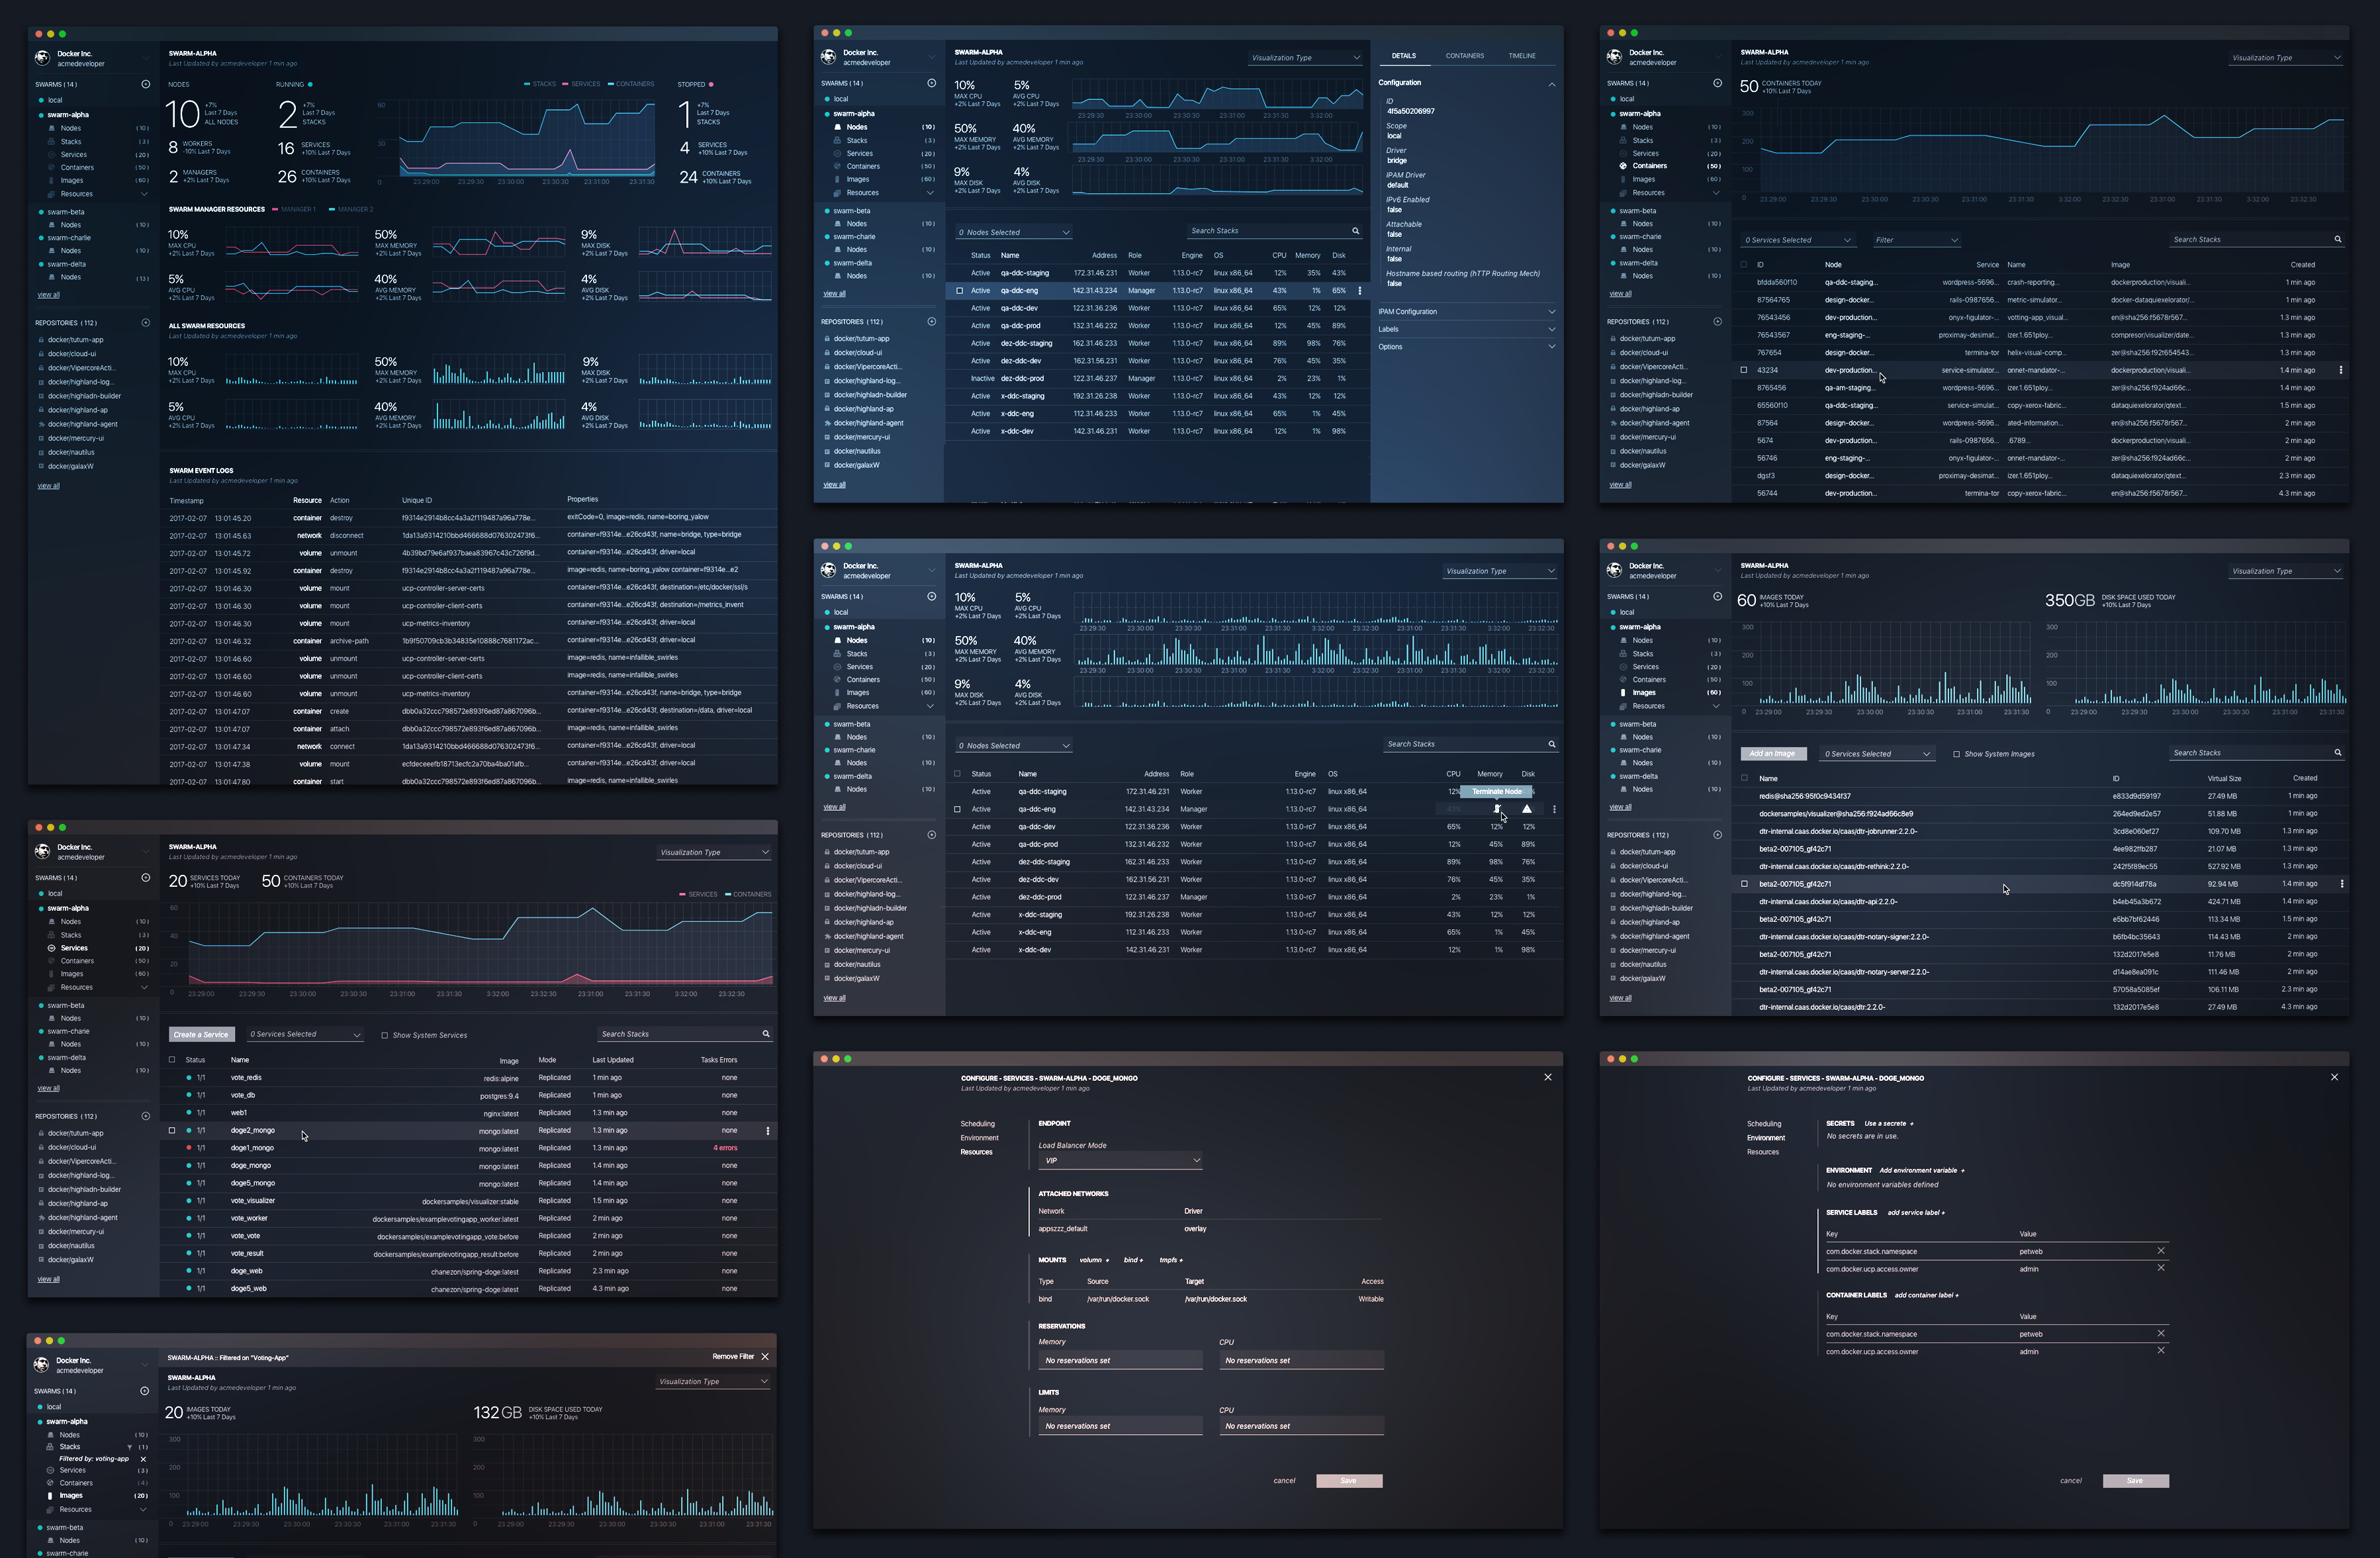Click the magnifier beside Create a Service's search field

click(x=766, y=1034)
